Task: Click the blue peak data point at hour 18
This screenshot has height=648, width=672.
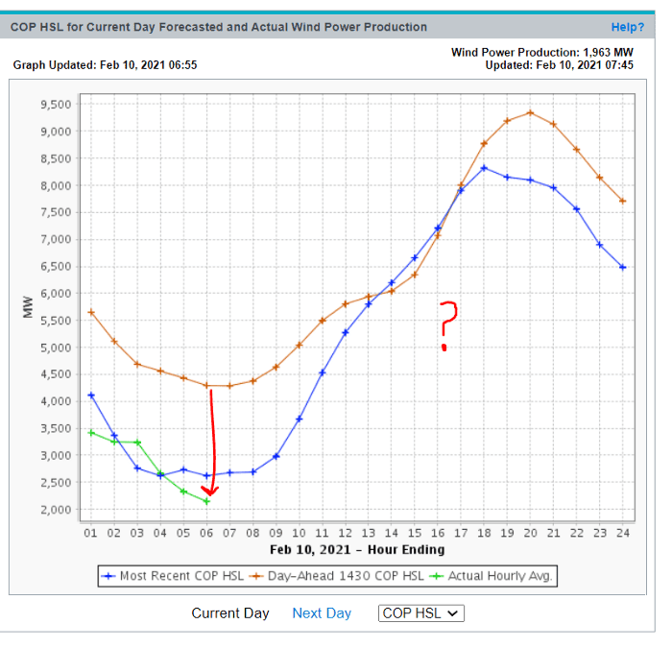Action: coord(484,168)
